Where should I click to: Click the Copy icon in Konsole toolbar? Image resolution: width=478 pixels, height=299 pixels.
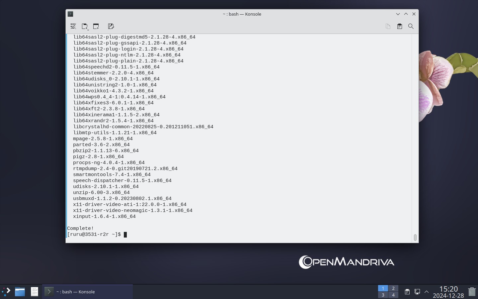(388, 26)
